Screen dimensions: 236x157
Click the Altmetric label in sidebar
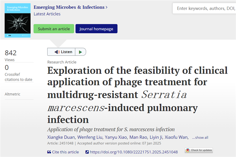pyautogui.click(x=12, y=94)
